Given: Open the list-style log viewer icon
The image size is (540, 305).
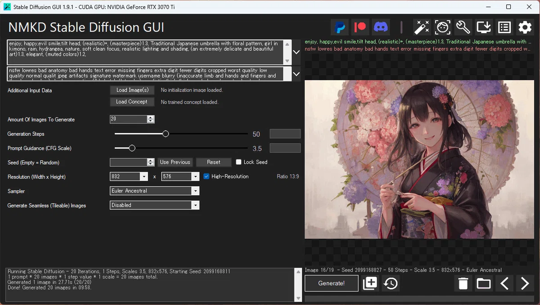Looking at the screenshot, I should pyautogui.click(x=504, y=27).
